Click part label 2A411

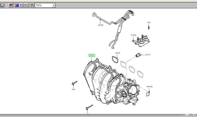click(148, 55)
